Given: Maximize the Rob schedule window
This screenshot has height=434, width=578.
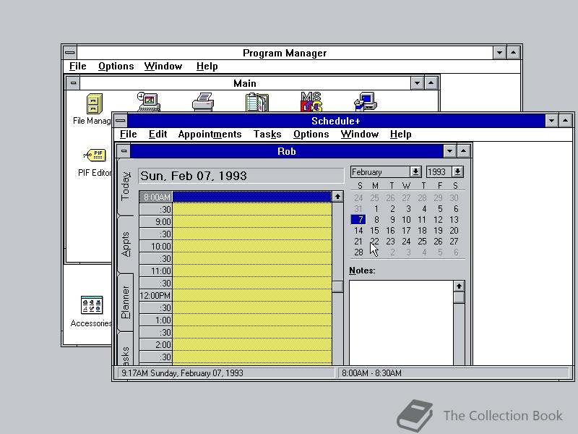Looking at the screenshot, I should click(x=463, y=151).
